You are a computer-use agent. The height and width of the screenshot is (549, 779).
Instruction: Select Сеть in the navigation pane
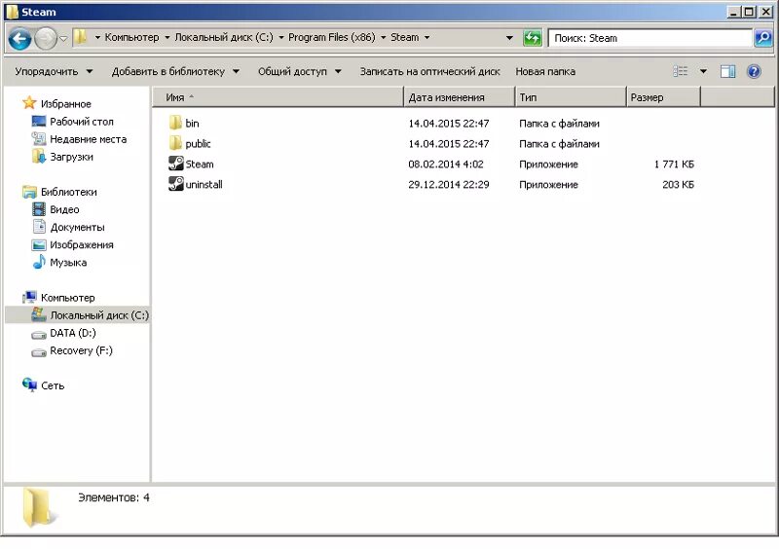[53, 385]
